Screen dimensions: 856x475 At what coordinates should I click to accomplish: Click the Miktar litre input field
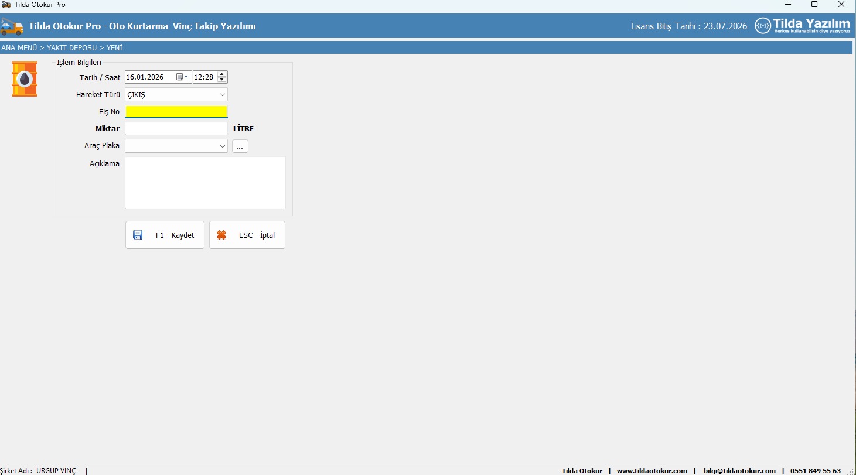[x=176, y=129]
